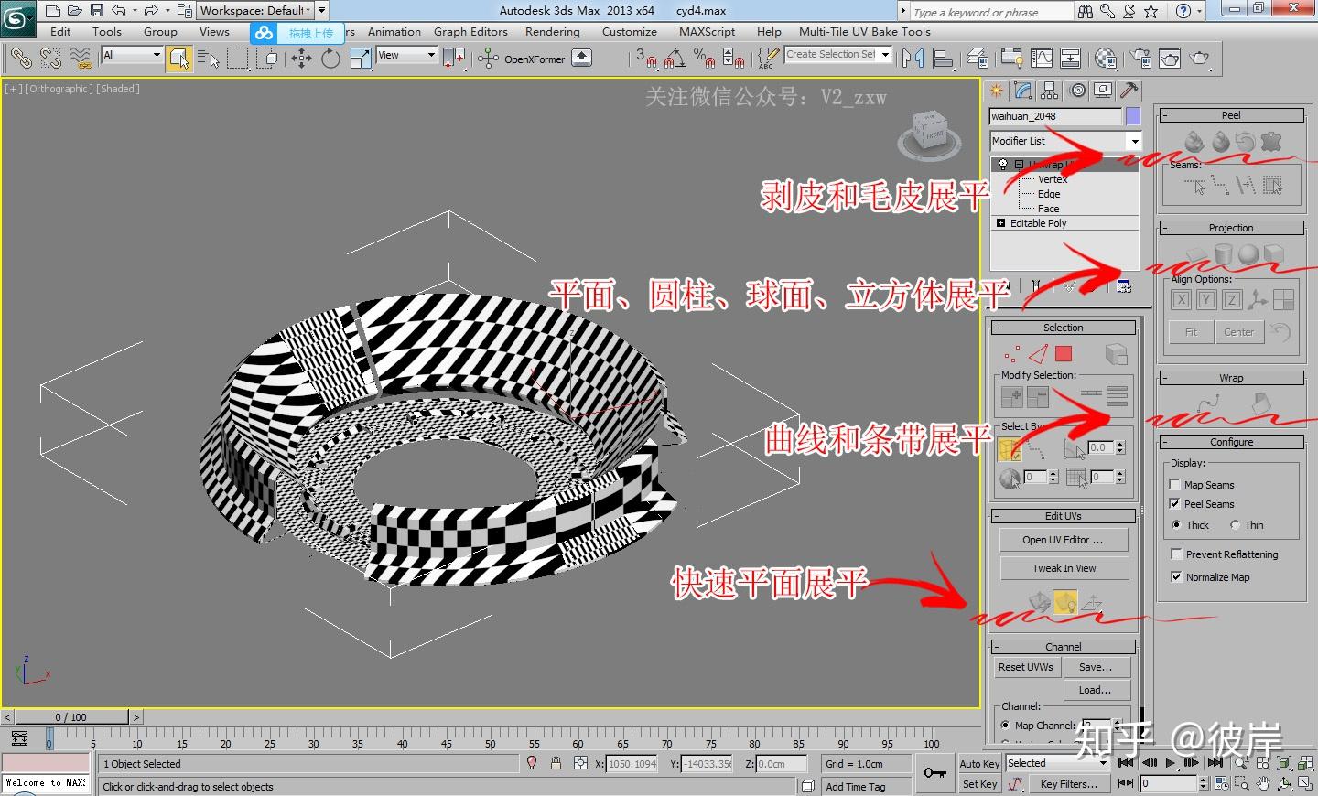The height and width of the screenshot is (796, 1318).
Task: Uncheck the Normalize Map checkbox
Action: 1176,577
